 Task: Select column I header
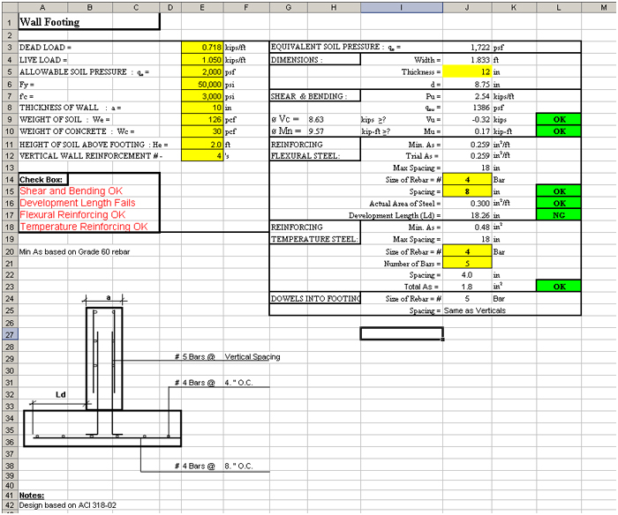point(402,7)
